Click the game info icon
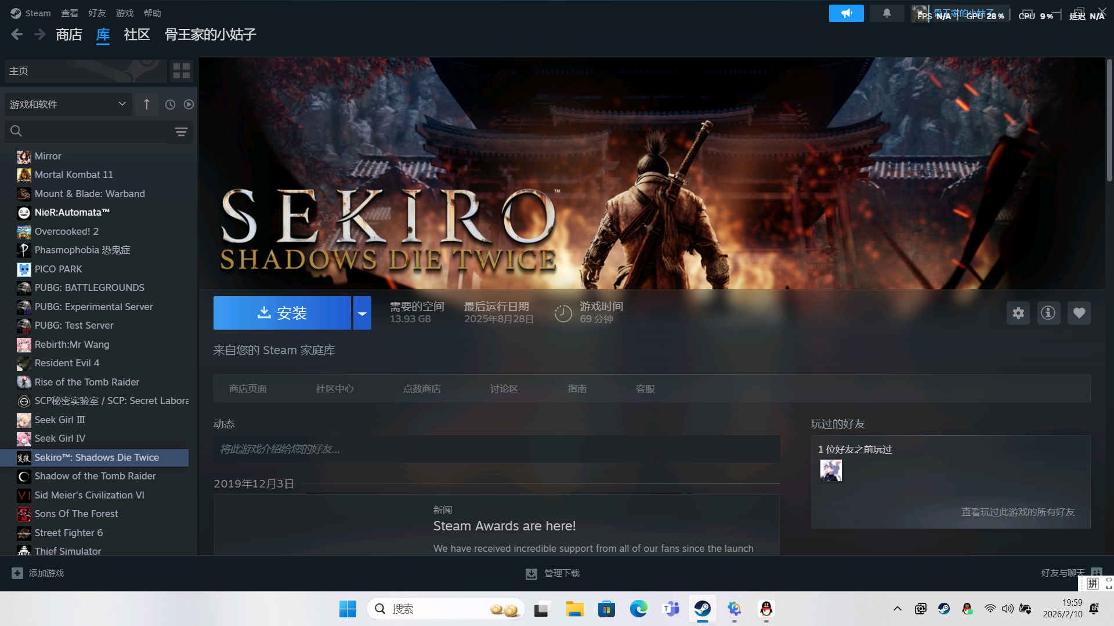This screenshot has height=626, width=1114. (x=1048, y=313)
